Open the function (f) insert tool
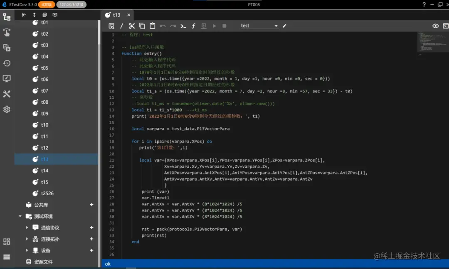This screenshot has height=269, width=449. click(193, 26)
